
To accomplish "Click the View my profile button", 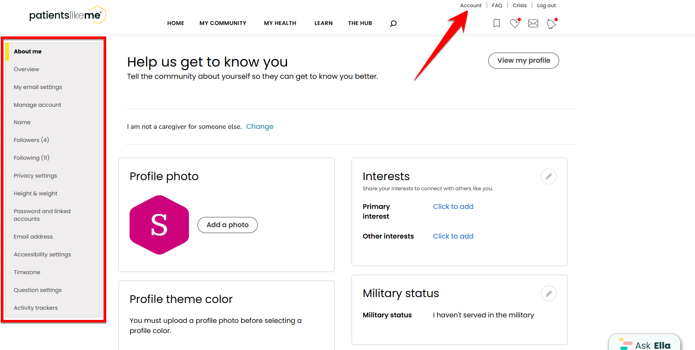I will tap(523, 61).
